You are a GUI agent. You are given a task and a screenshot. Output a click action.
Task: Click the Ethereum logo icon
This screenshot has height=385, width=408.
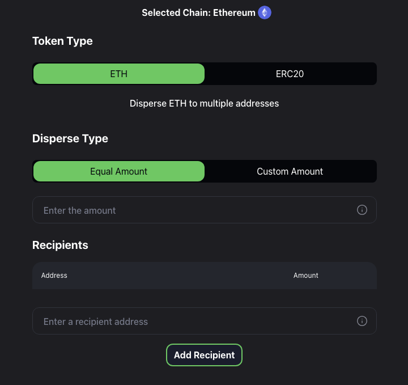pyautogui.click(x=265, y=12)
